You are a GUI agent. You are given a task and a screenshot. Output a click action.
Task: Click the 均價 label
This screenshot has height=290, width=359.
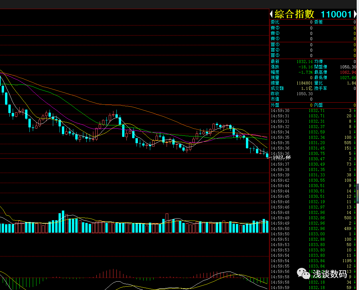pos(319,61)
